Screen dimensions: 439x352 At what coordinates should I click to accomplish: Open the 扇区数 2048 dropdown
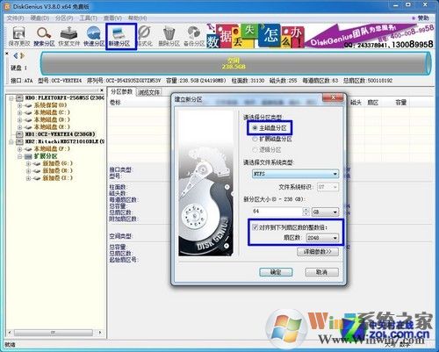[x=322, y=238]
